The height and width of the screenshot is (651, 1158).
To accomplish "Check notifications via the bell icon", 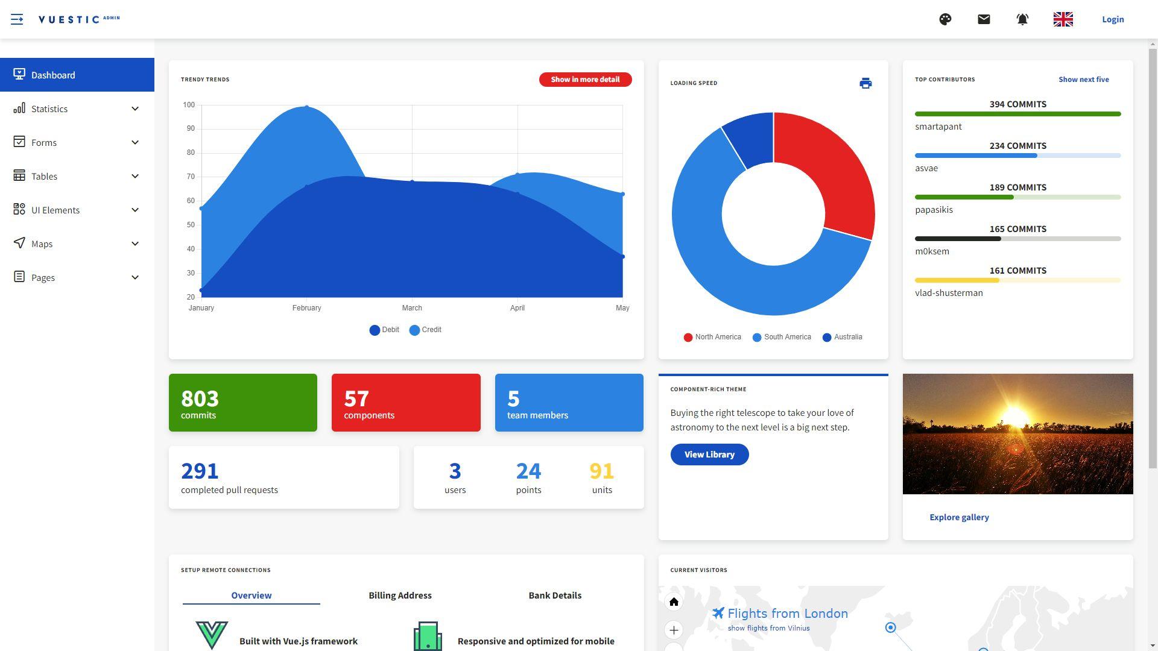I will point(1022,19).
